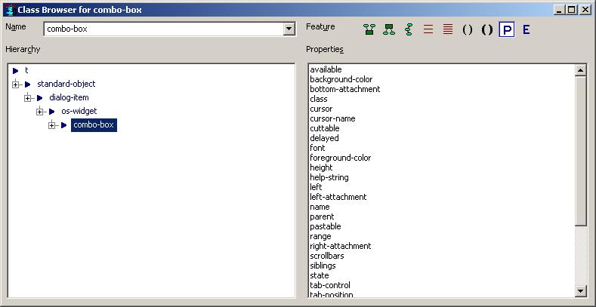This screenshot has height=307, width=596.
Task: Expand the os-widget tree node
Action: pyautogui.click(x=40, y=112)
